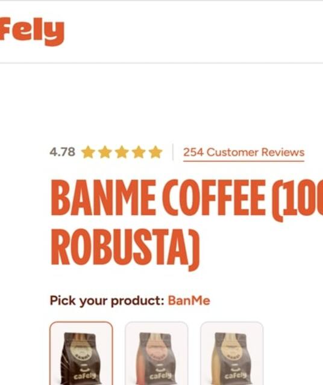Click the cafely label on the selected bag
The height and width of the screenshot is (385, 323).
(85, 376)
